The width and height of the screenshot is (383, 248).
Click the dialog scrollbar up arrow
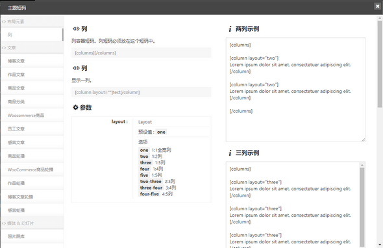click(x=380, y=18)
